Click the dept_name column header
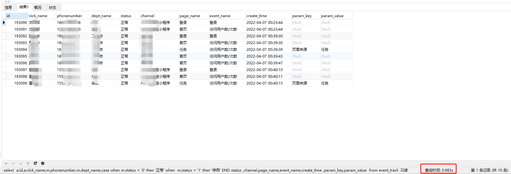The height and width of the screenshot is (174, 511). 105,16
